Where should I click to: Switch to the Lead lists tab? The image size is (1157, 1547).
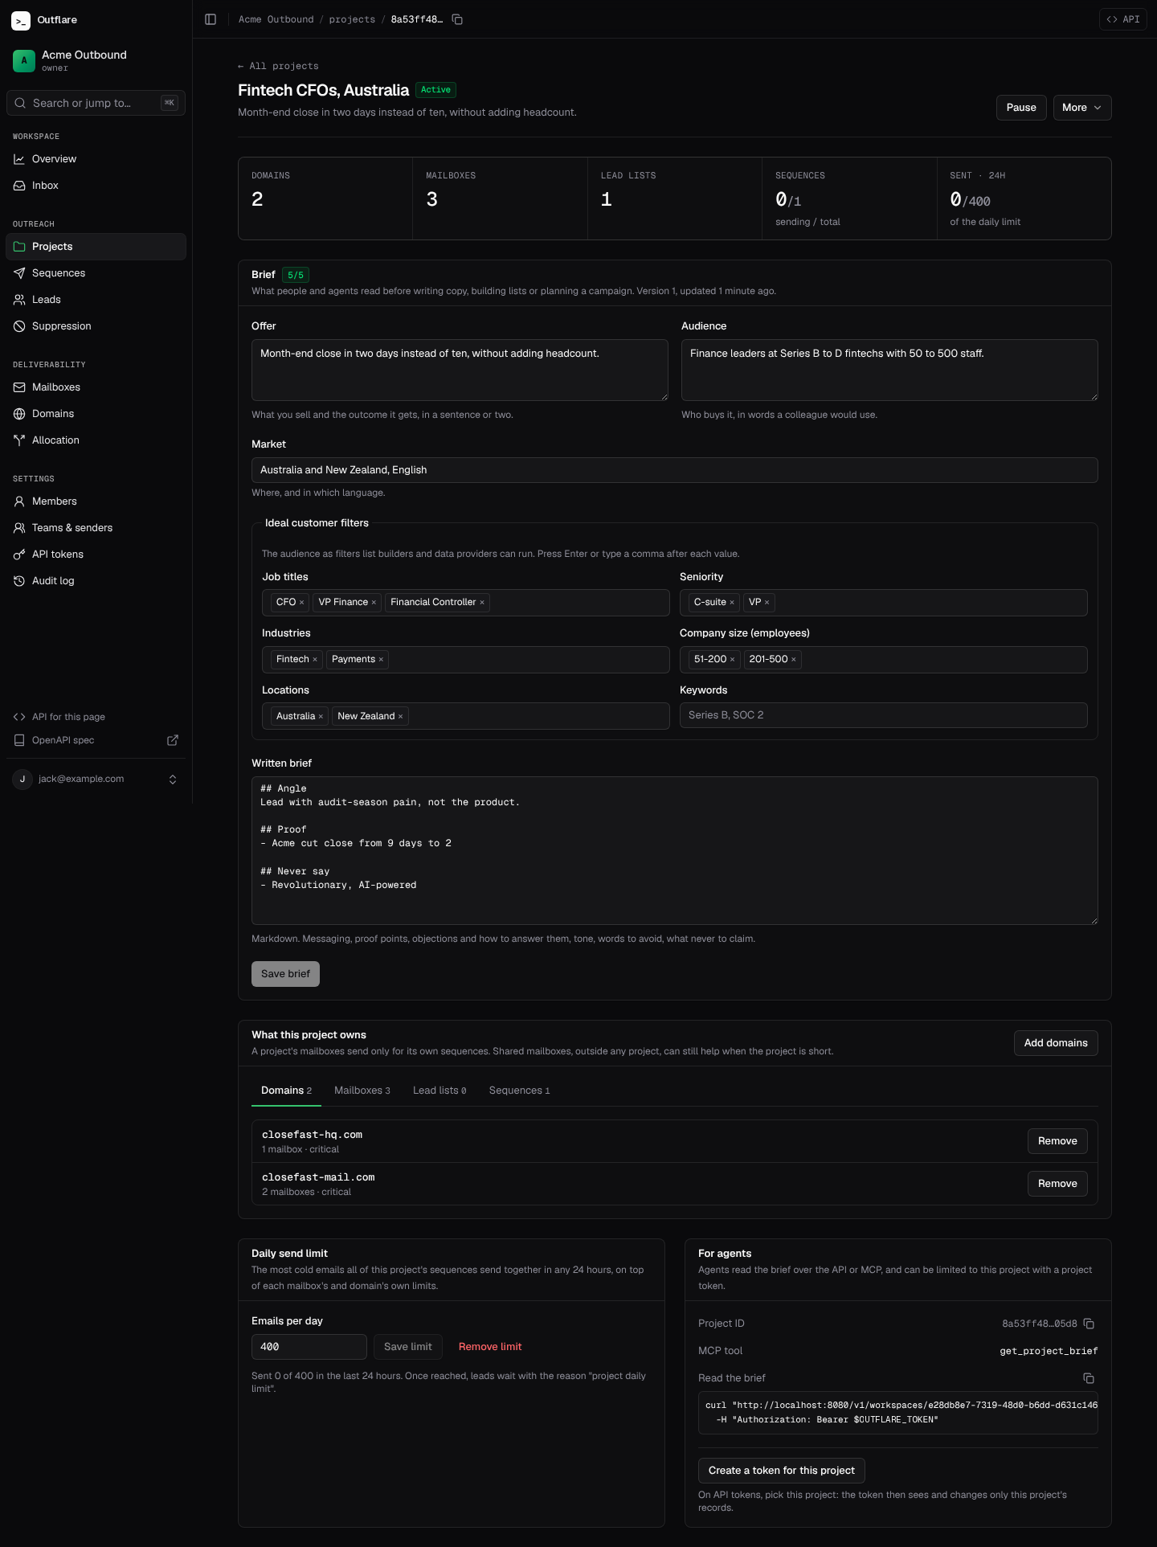(x=439, y=1091)
